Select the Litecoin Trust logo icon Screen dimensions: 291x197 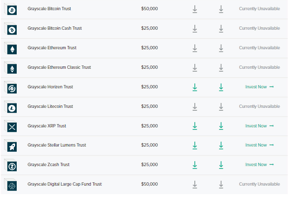click(x=12, y=107)
